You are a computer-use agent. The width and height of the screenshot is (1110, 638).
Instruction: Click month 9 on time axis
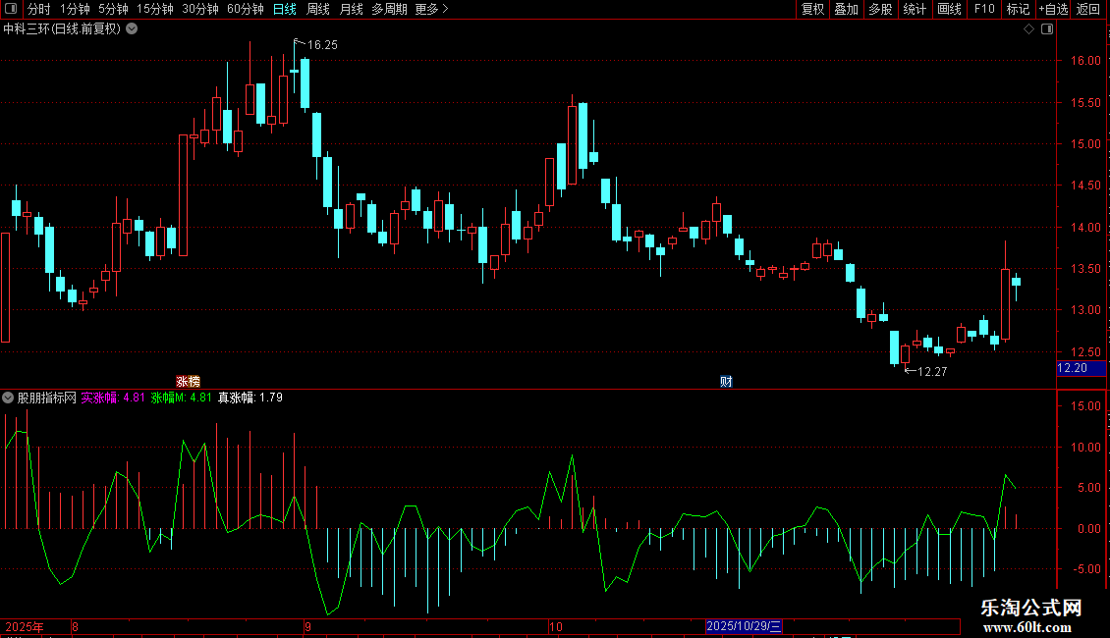pyautogui.click(x=307, y=626)
